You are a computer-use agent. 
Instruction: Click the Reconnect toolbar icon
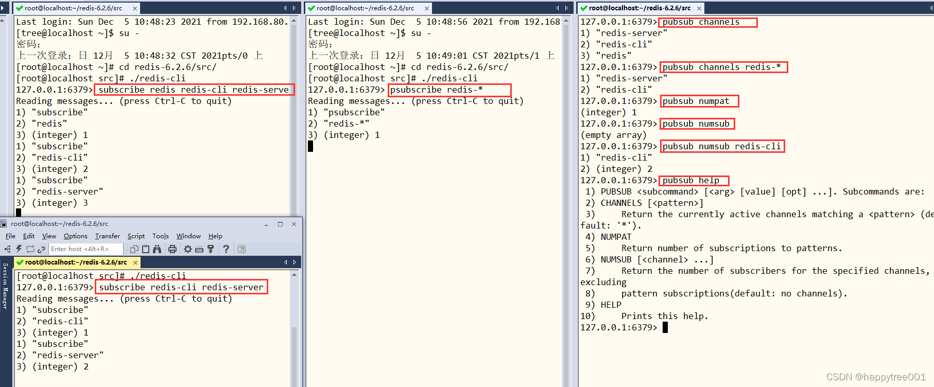[30, 249]
